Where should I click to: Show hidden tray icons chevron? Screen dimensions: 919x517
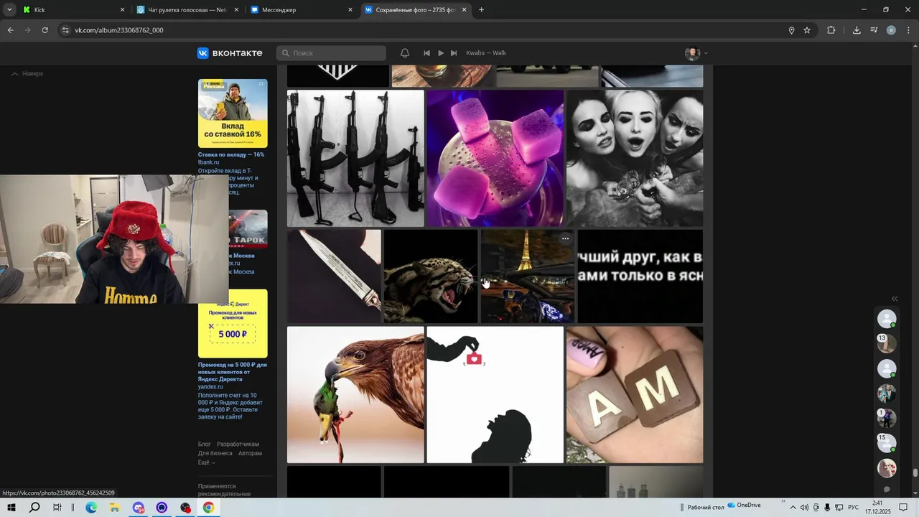pyautogui.click(x=793, y=508)
